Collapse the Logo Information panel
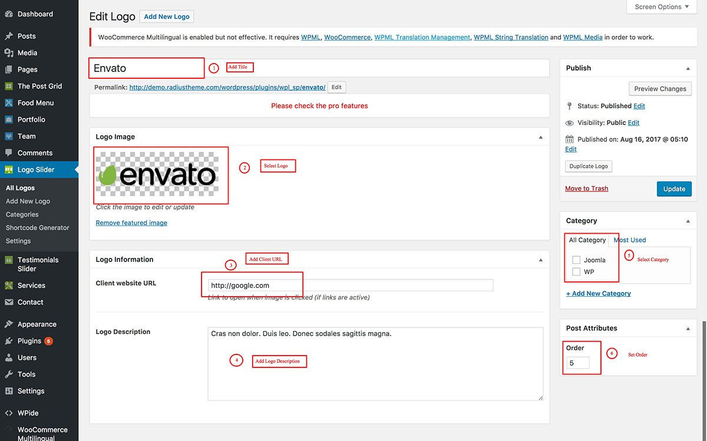 click(540, 260)
